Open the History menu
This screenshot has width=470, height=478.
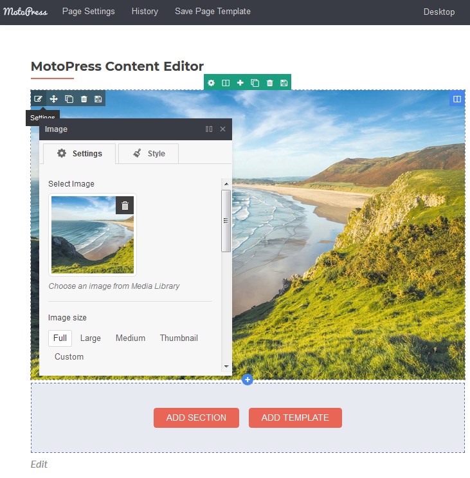[x=145, y=12]
